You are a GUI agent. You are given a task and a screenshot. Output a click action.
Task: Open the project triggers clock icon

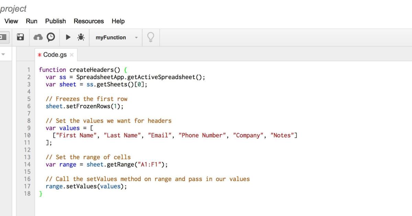[51, 37]
